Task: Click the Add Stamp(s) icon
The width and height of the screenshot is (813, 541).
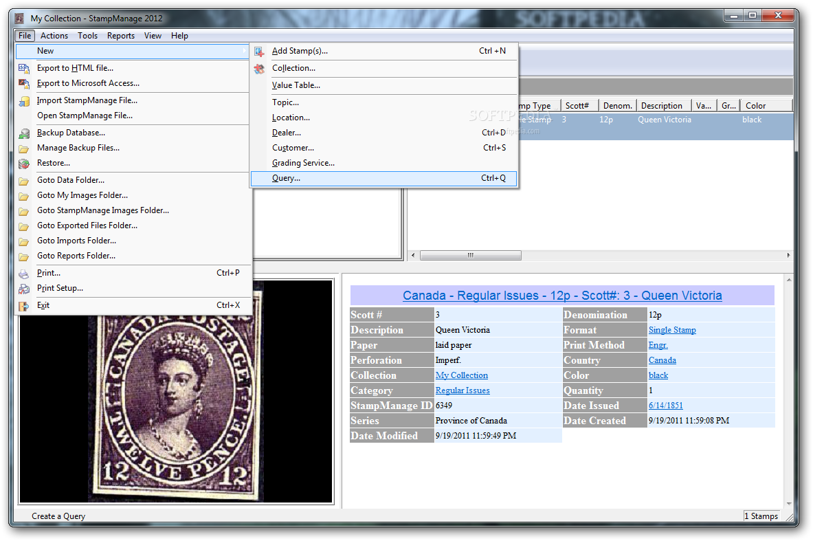Action: tap(259, 52)
